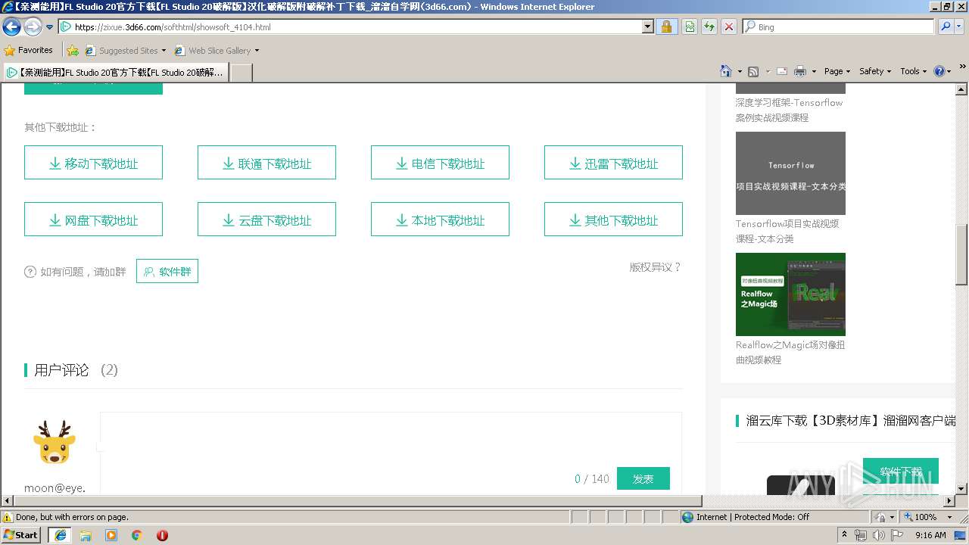
Task: Open the recent pages dropdown arrow
Action: tap(50, 27)
